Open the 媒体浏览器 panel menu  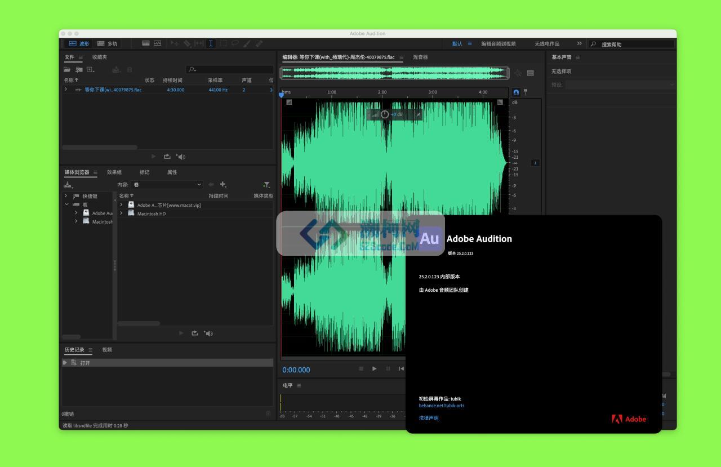click(x=95, y=172)
